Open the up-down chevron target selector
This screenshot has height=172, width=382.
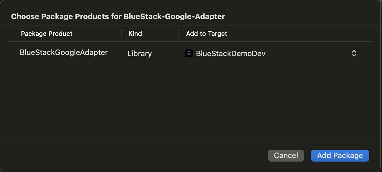pyautogui.click(x=354, y=53)
